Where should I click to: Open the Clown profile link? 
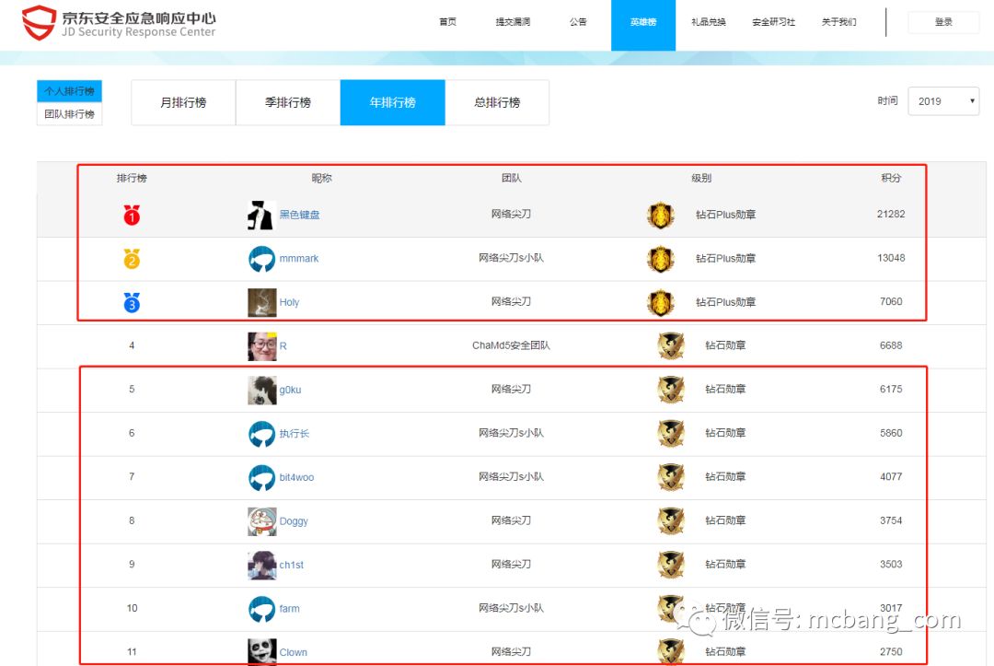(x=293, y=652)
